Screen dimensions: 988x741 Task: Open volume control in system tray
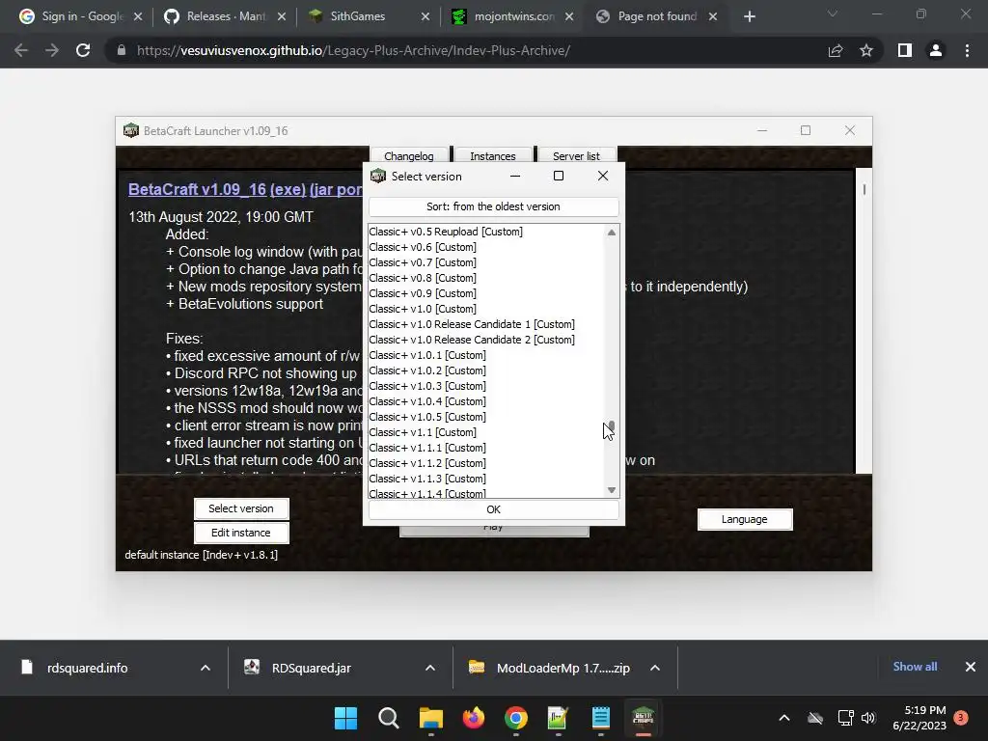pyautogui.click(x=868, y=718)
